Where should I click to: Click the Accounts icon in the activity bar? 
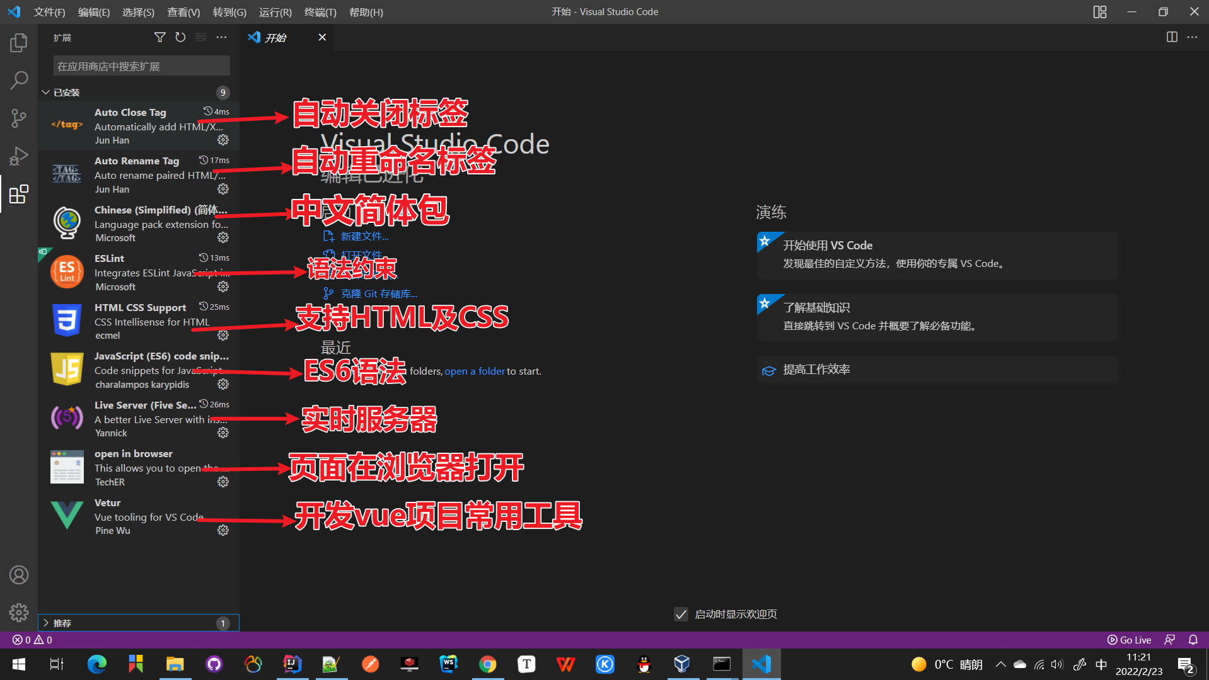(18, 574)
